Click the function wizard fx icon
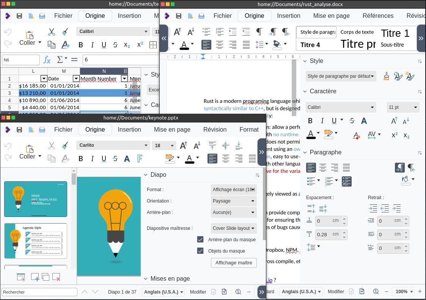This screenshot has height=300, width=426. coord(47,60)
